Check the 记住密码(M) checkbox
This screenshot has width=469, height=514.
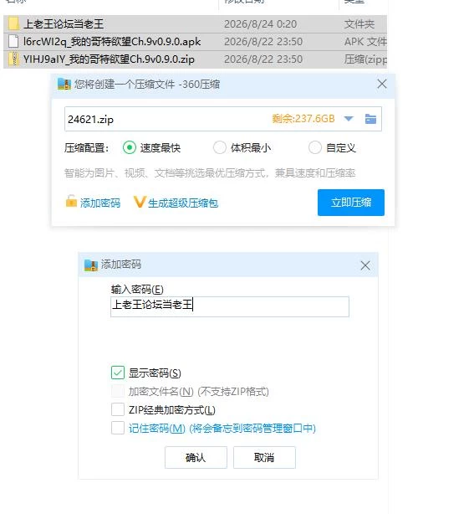coord(118,428)
